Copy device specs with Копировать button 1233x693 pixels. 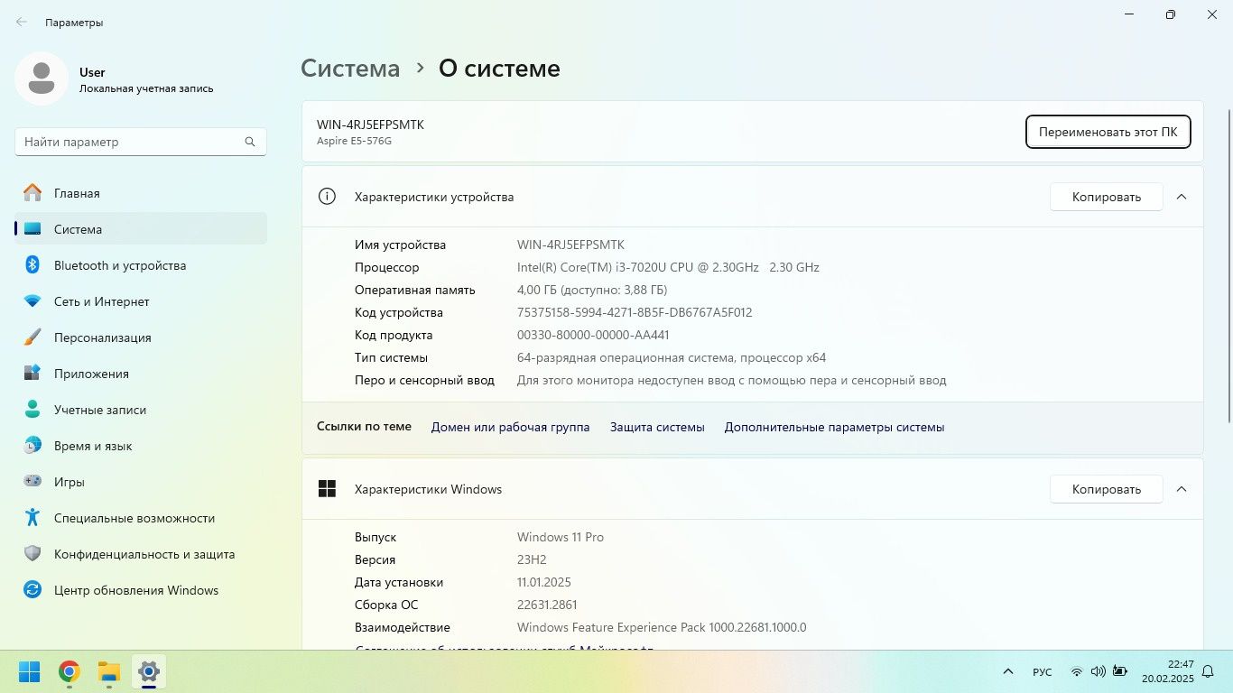[1106, 197]
